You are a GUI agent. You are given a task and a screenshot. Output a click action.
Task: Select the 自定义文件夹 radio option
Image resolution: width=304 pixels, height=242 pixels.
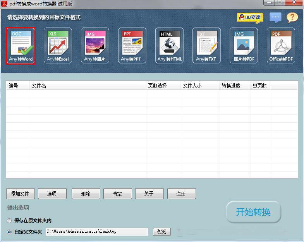pos(10,232)
